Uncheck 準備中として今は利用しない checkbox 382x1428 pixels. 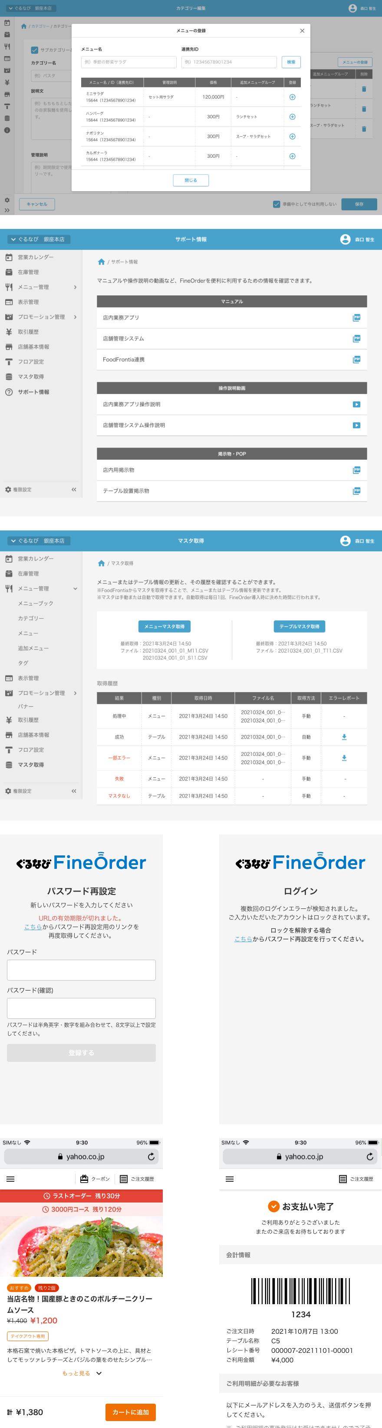coord(276,204)
